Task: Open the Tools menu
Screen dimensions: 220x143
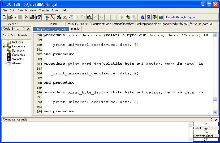Action: 55,10
